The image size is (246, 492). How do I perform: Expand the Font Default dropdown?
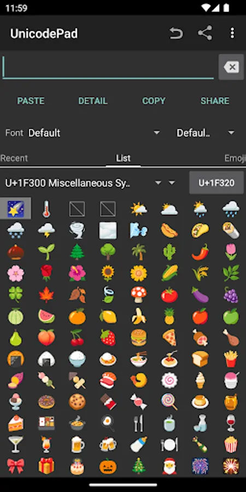[94, 133]
